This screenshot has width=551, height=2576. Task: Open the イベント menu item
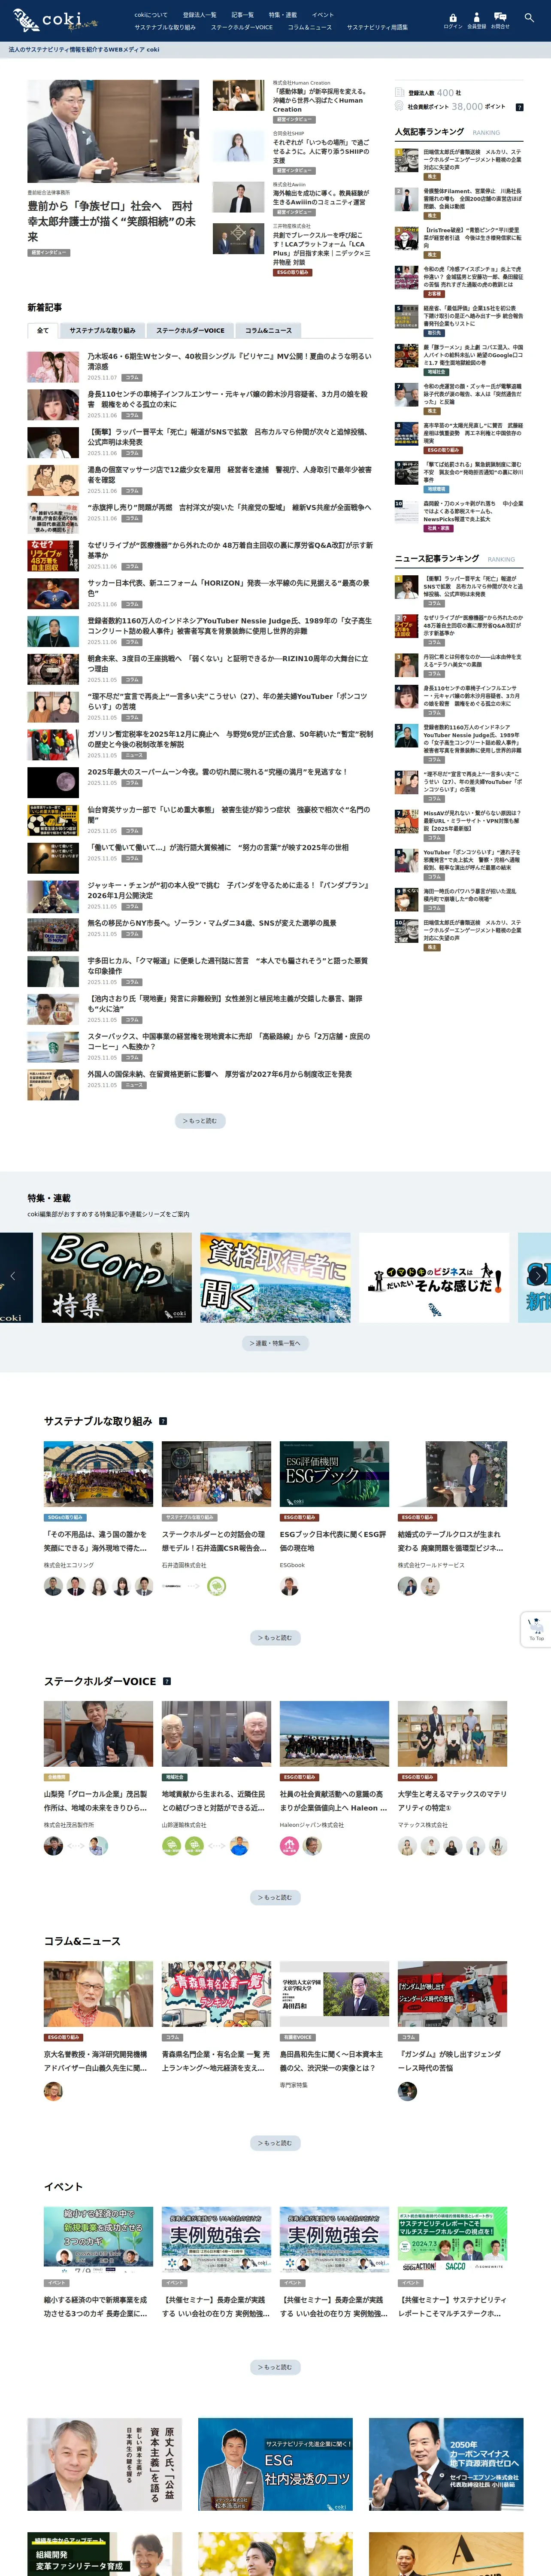coord(323,15)
